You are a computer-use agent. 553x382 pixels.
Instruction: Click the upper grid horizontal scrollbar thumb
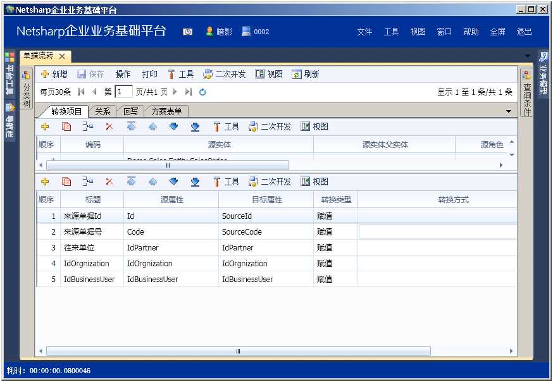[168, 165]
